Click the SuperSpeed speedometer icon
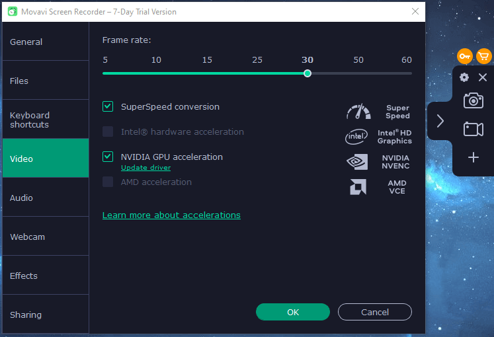 pyautogui.click(x=358, y=112)
